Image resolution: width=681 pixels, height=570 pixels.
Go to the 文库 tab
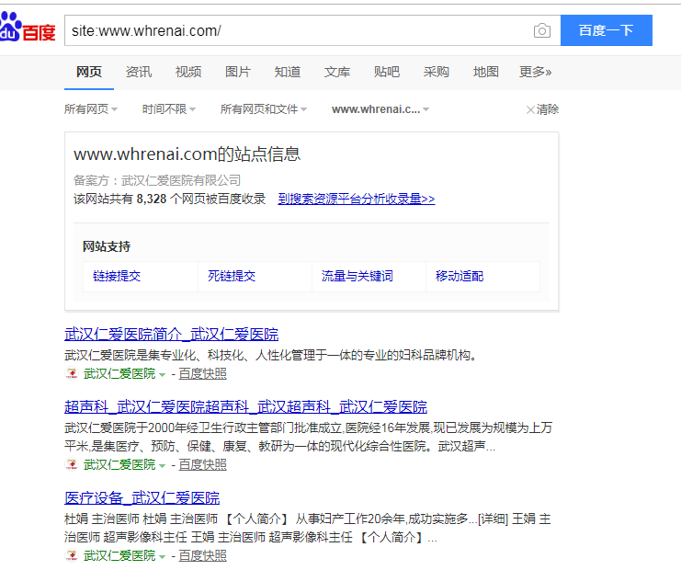[337, 72]
